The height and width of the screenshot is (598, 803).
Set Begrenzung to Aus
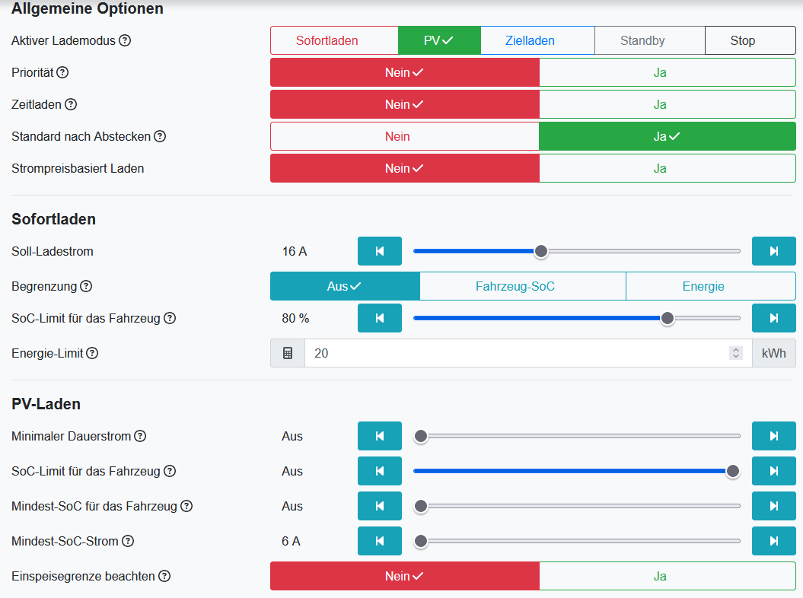(x=345, y=286)
